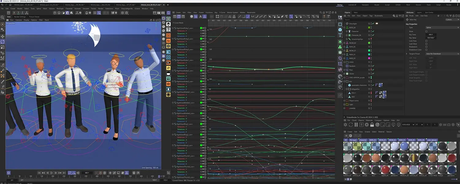Open the Tangent Preset dropdown
The width and height of the screenshot is (460, 184).
pyautogui.click(x=442, y=54)
